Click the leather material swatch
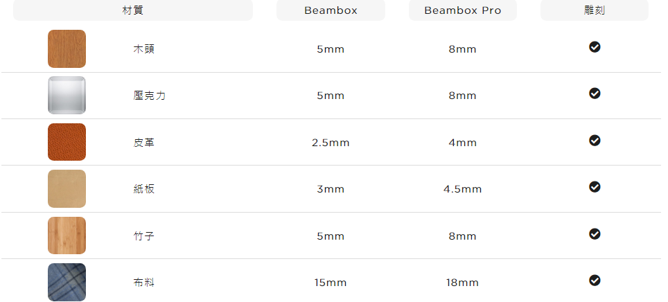This screenshot has height=302, width=668. [67, 142]
